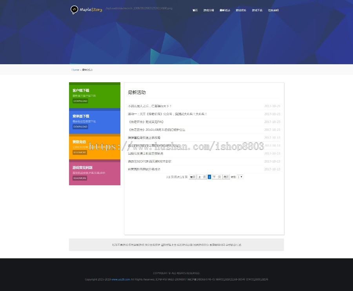Click the upload/slide image path text in header
This screenshot has height=291, width=353.
point(139,8)
